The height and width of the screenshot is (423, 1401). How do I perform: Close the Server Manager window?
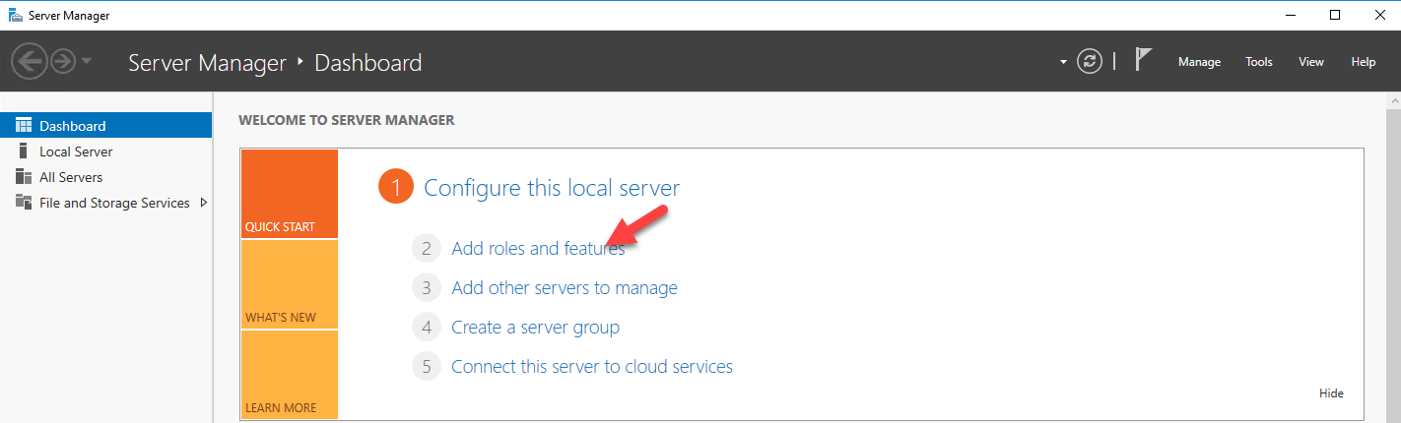point(1378,15)
